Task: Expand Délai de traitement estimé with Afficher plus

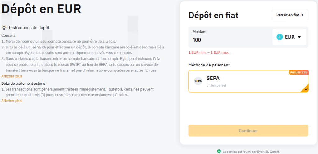Action: tap(12, 101)
